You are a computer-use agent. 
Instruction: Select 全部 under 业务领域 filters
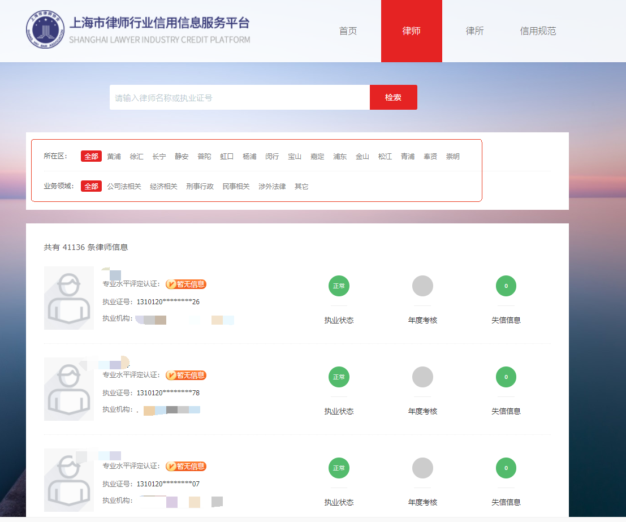90,185
